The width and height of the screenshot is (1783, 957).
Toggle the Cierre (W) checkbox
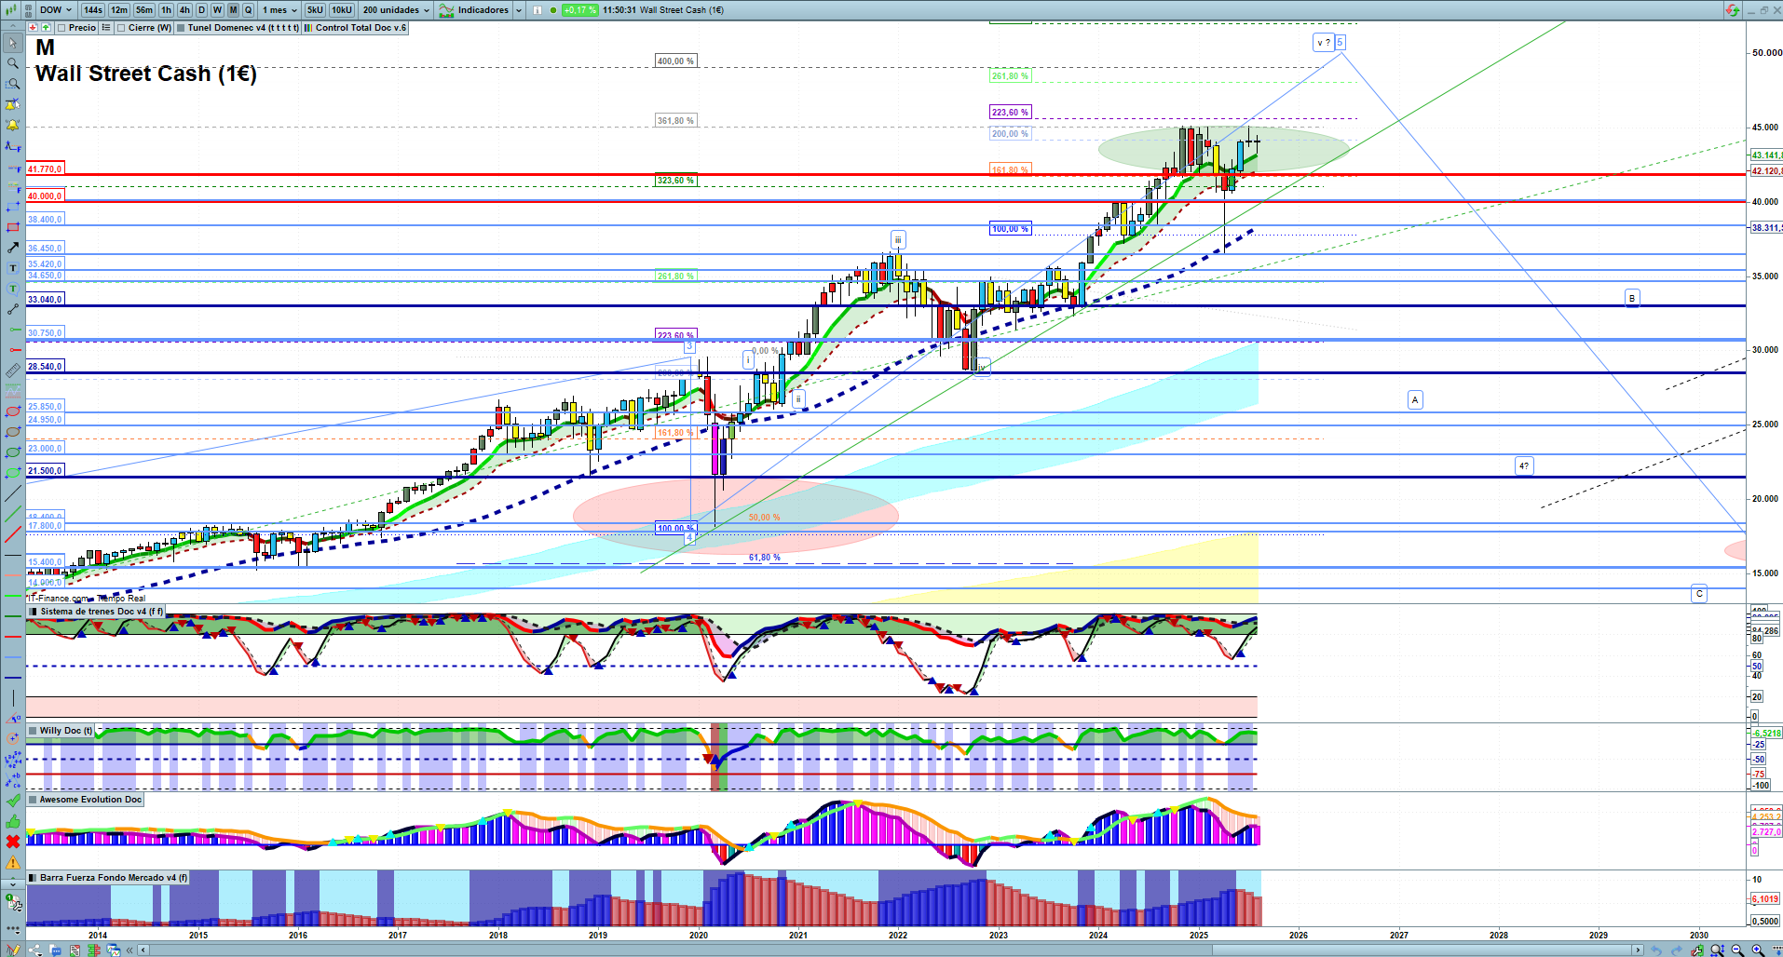point(121,28)
